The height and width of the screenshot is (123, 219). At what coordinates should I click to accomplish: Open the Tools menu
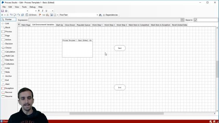tap(24, 7)
